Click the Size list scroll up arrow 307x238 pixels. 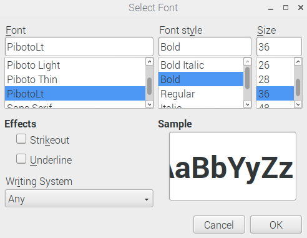pyautogui.click(x=298, y=62)
